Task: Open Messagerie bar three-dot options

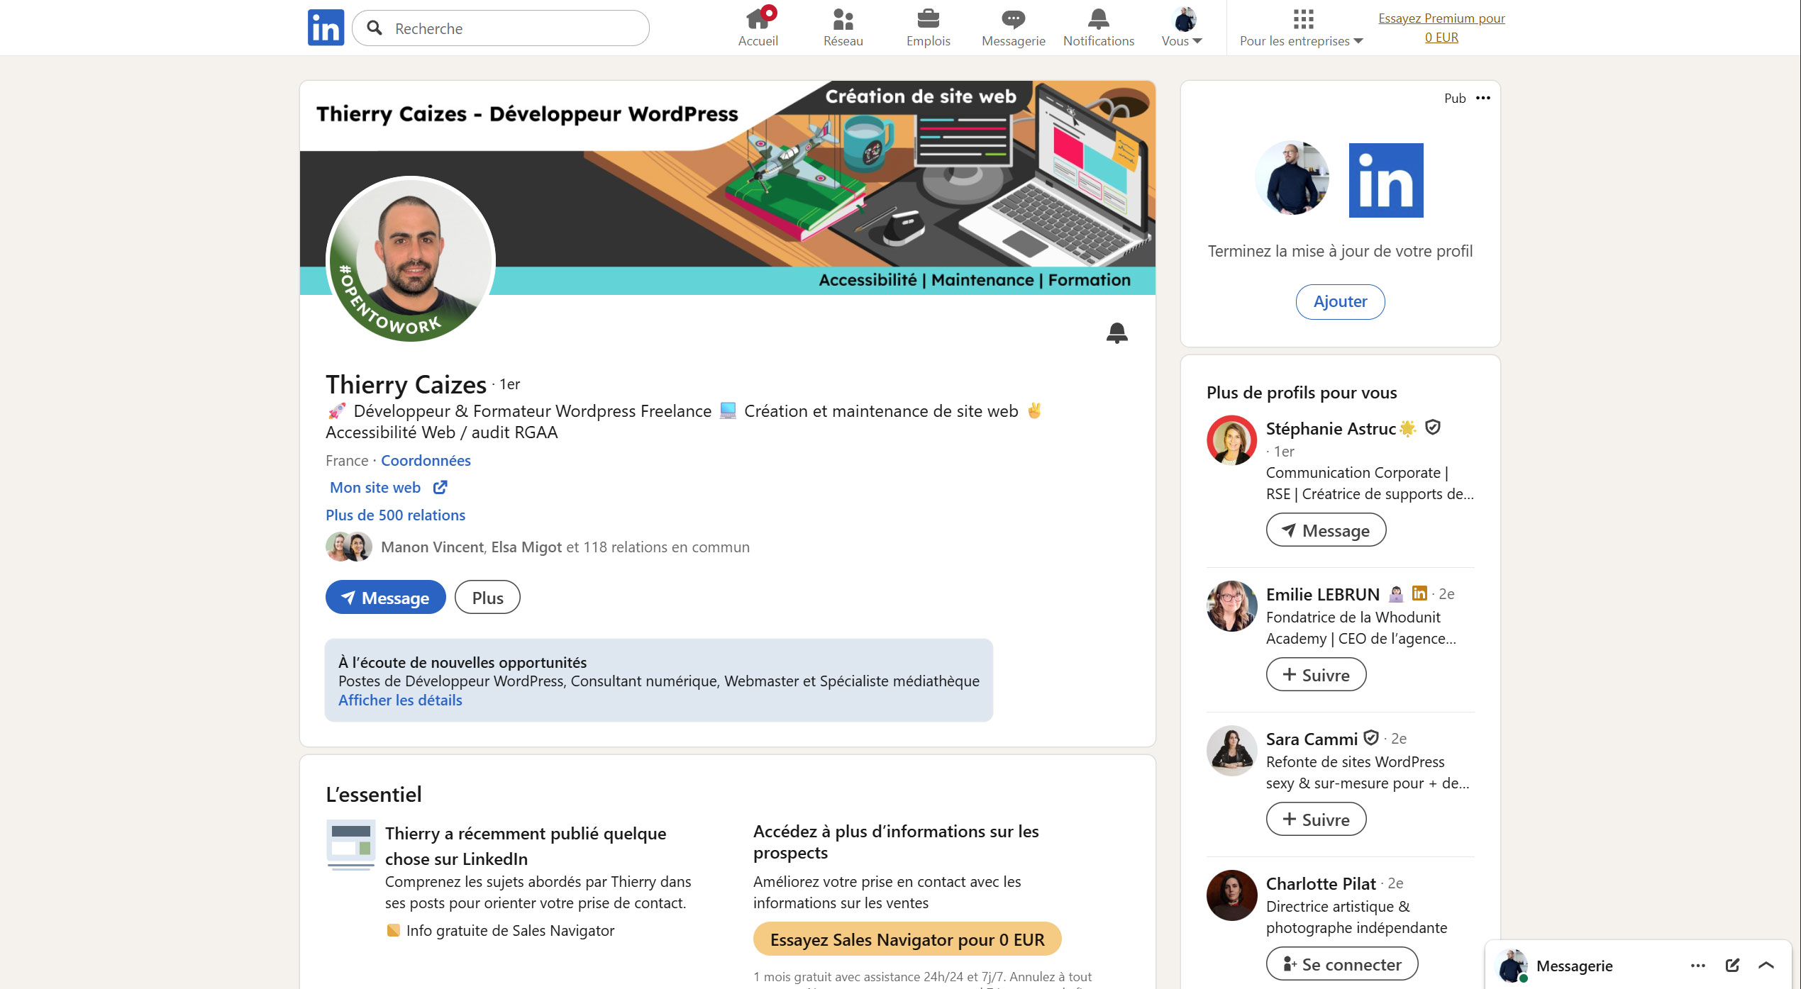Action: (1697, 965)
